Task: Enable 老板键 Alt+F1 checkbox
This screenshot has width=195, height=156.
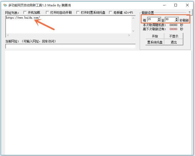Action: pyautogui.click(x=110, y=12)
